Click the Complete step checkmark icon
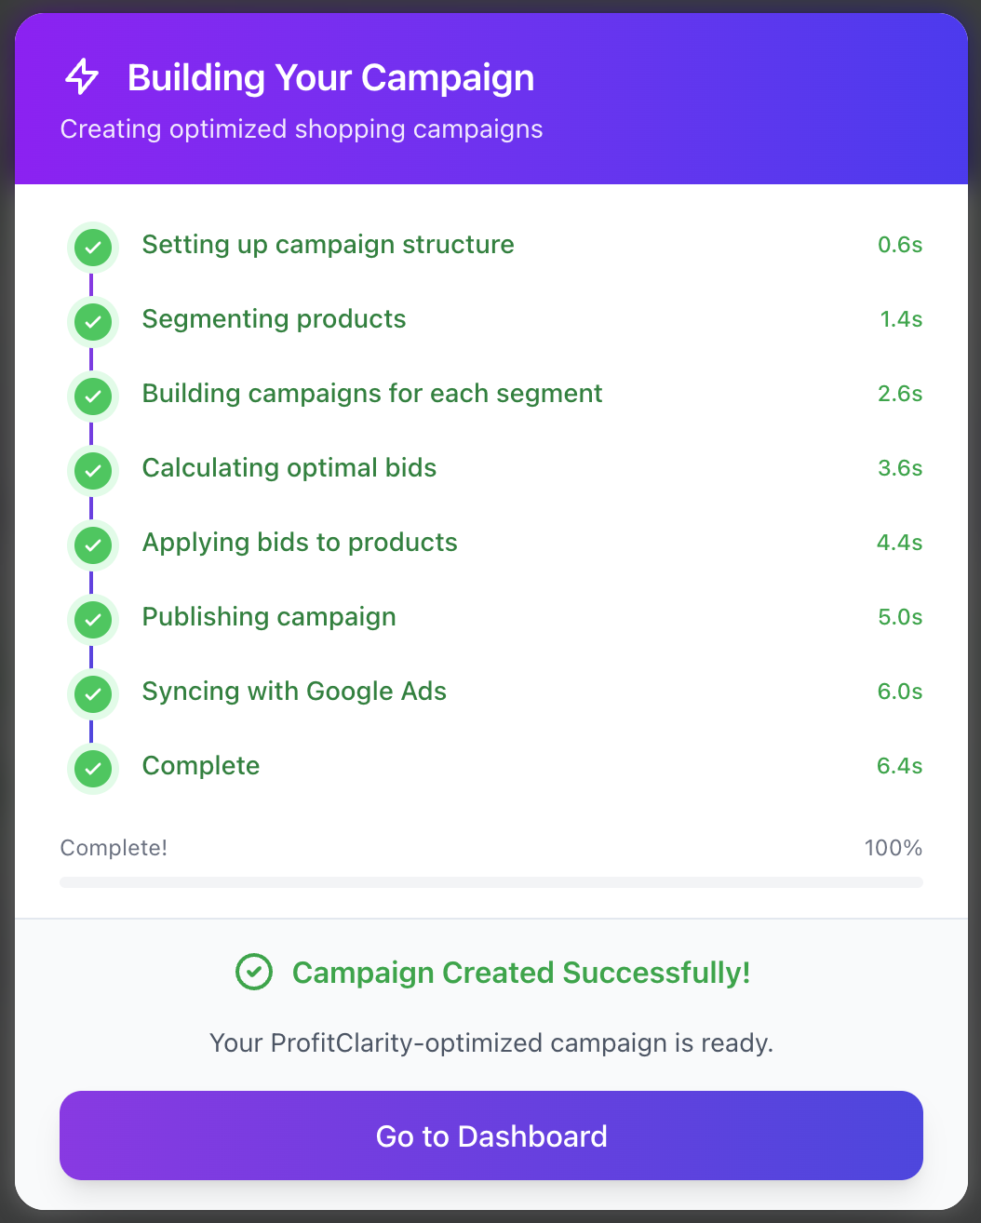 tap(92, 768)
